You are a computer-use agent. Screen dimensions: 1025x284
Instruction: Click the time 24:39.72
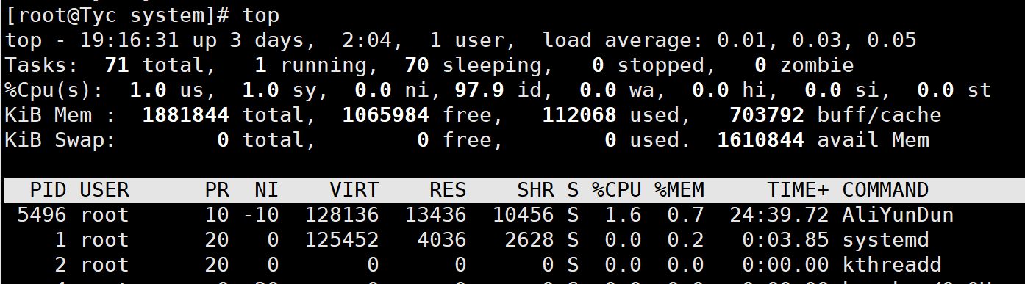click(x=779, y=215)
